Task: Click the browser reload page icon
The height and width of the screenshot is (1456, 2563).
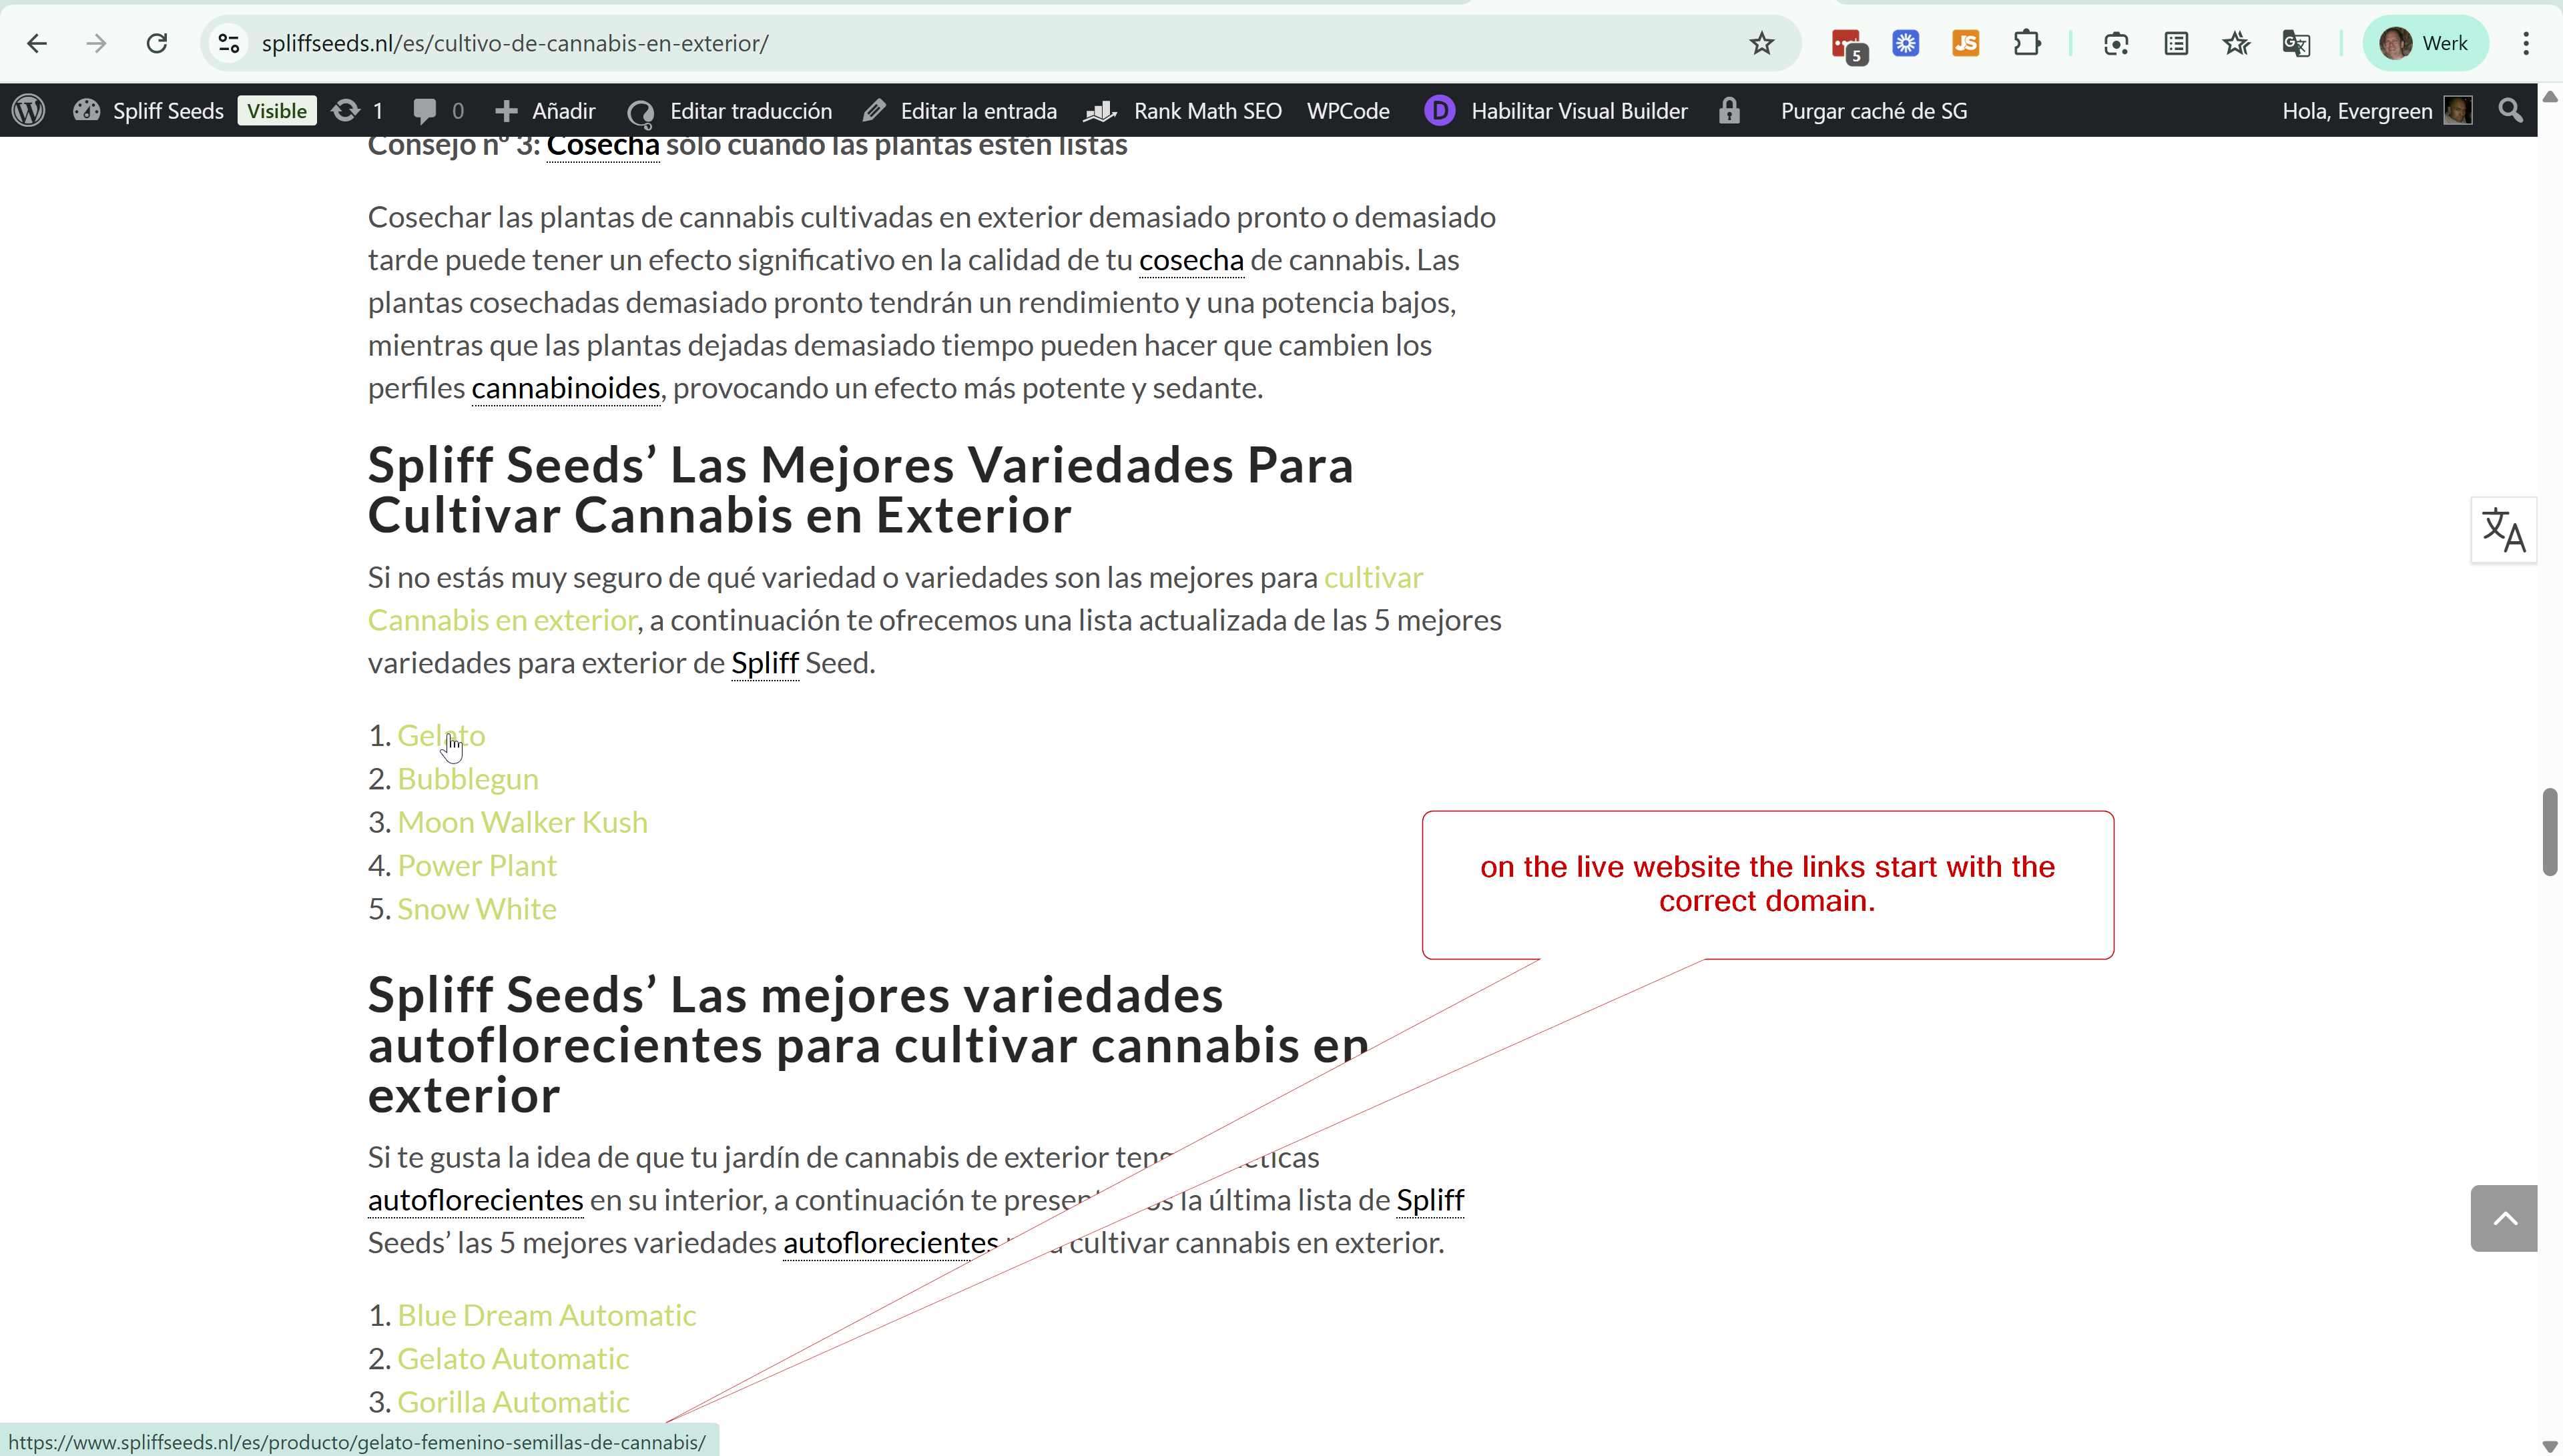Action: (156, 43)
